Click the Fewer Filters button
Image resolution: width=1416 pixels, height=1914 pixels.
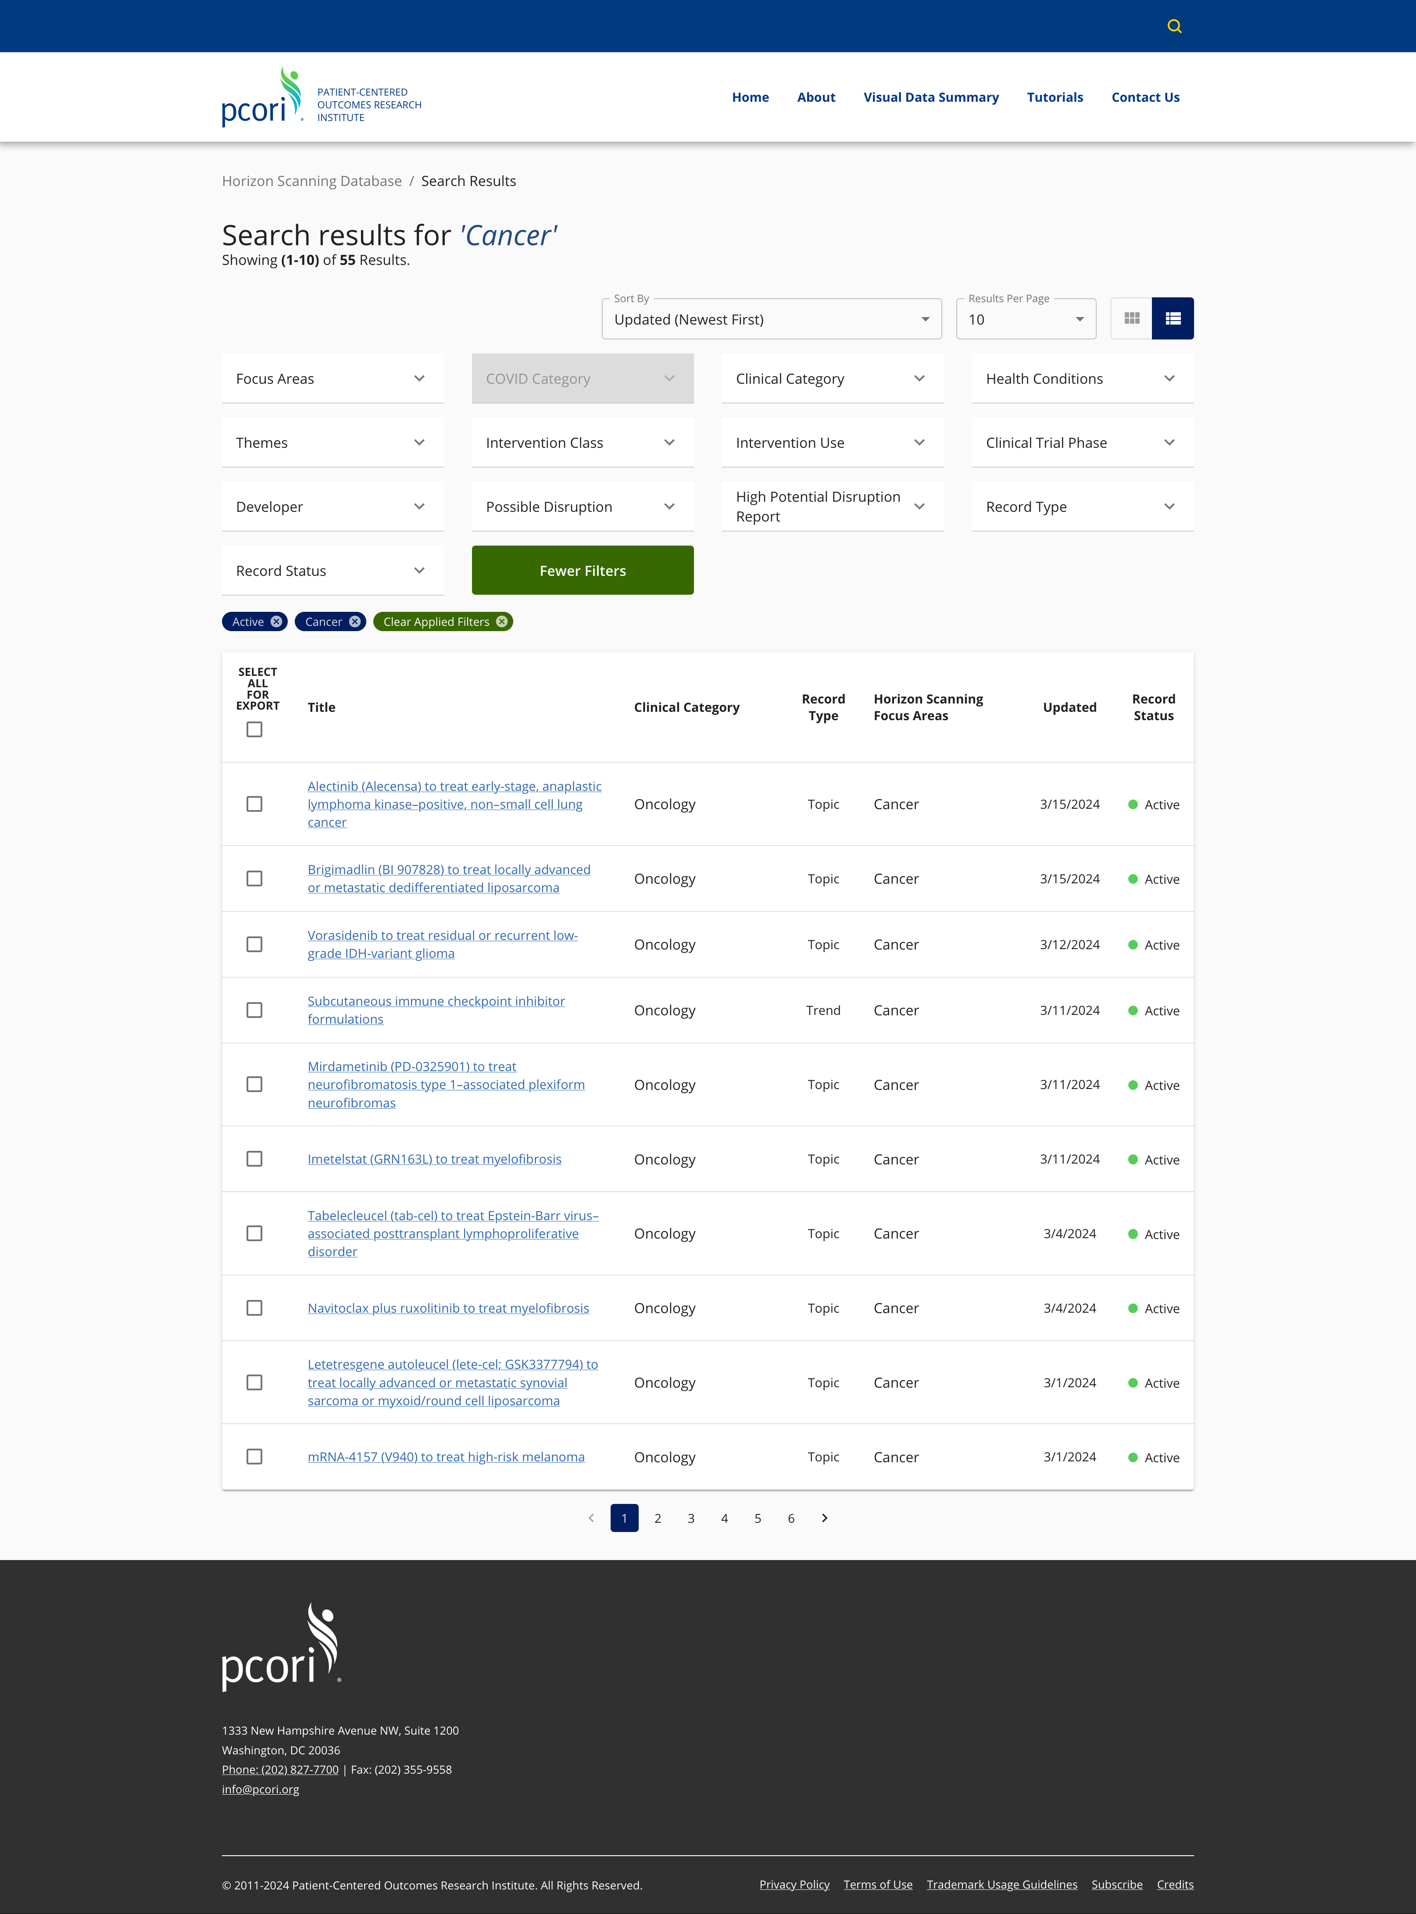point(582,571)
